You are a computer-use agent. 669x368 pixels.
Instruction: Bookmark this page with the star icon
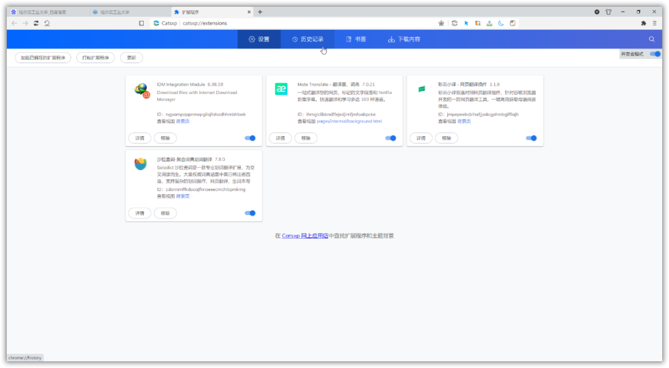point(441,24)
